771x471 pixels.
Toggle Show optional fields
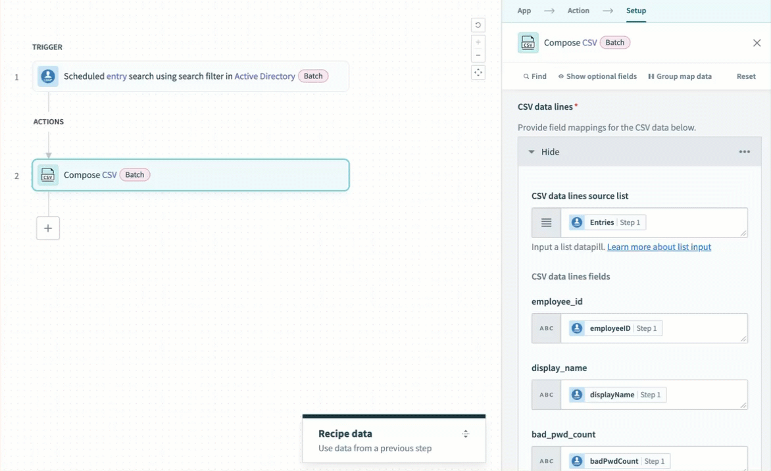pyautogui.click(x=597, y=76)
